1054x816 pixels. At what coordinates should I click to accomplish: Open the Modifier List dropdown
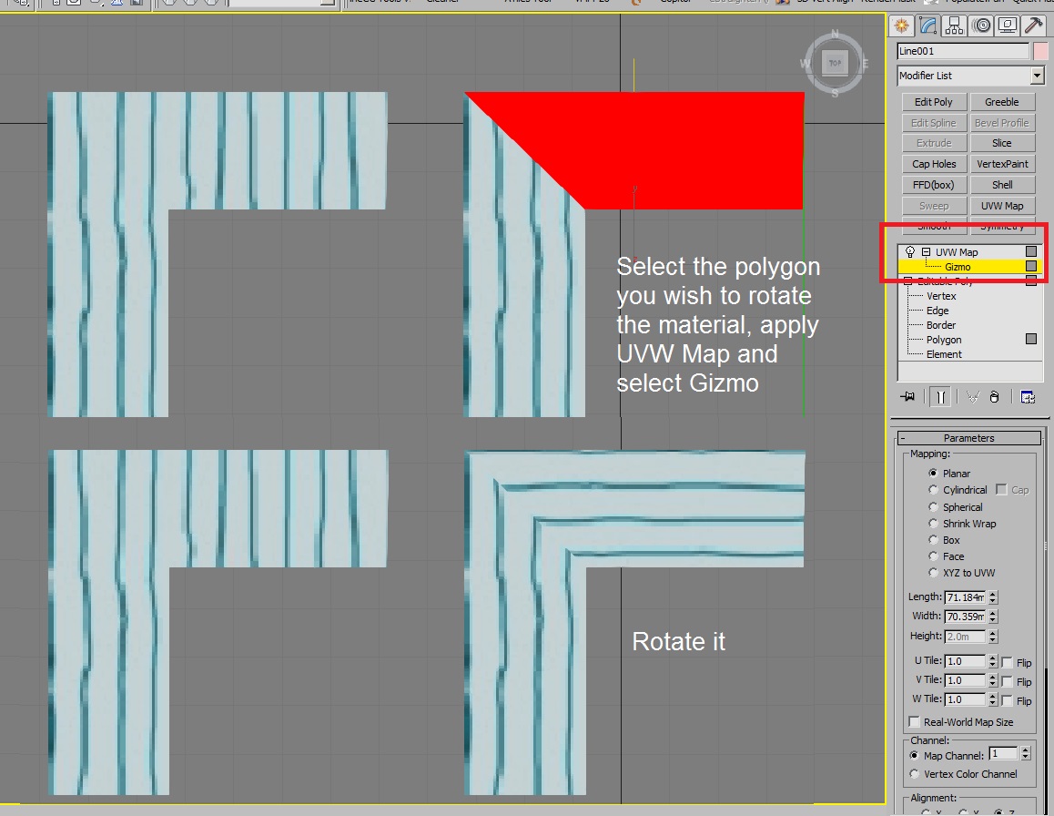tap(1037, 76)
